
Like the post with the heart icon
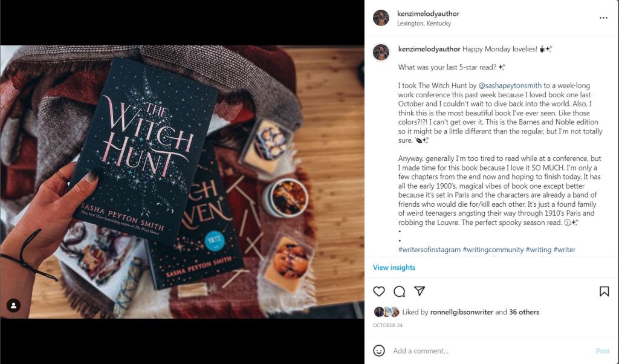click(378, 291)
